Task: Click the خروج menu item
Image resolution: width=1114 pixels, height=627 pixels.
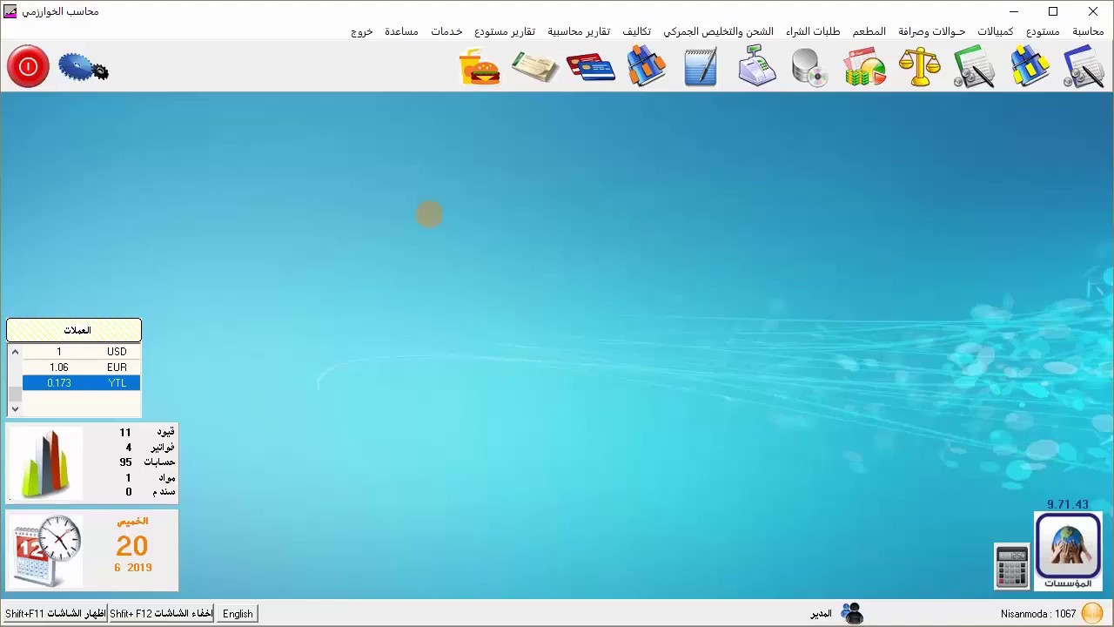Action: tap(362, 31)
